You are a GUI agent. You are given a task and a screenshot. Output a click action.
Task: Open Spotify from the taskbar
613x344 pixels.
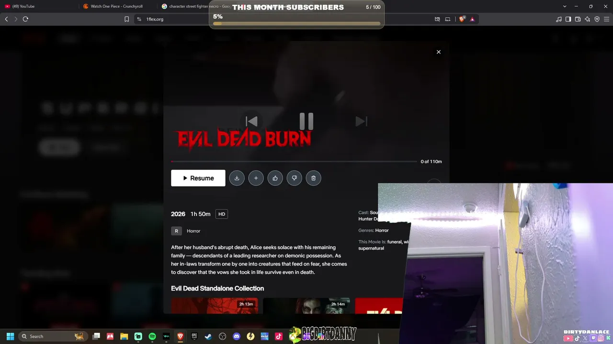[152, 336]
